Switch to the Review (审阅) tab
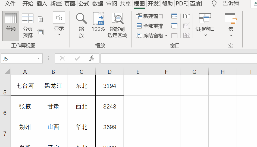 pos(111,4)
